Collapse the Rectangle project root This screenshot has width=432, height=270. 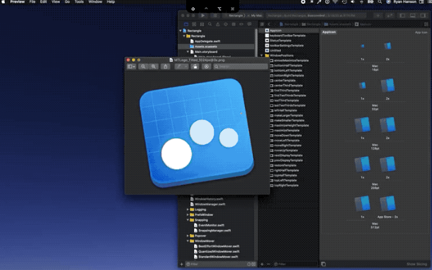181,31
